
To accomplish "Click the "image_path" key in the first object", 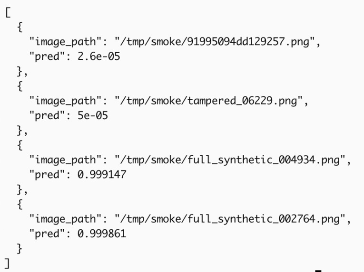I will [x=65, y=42].
